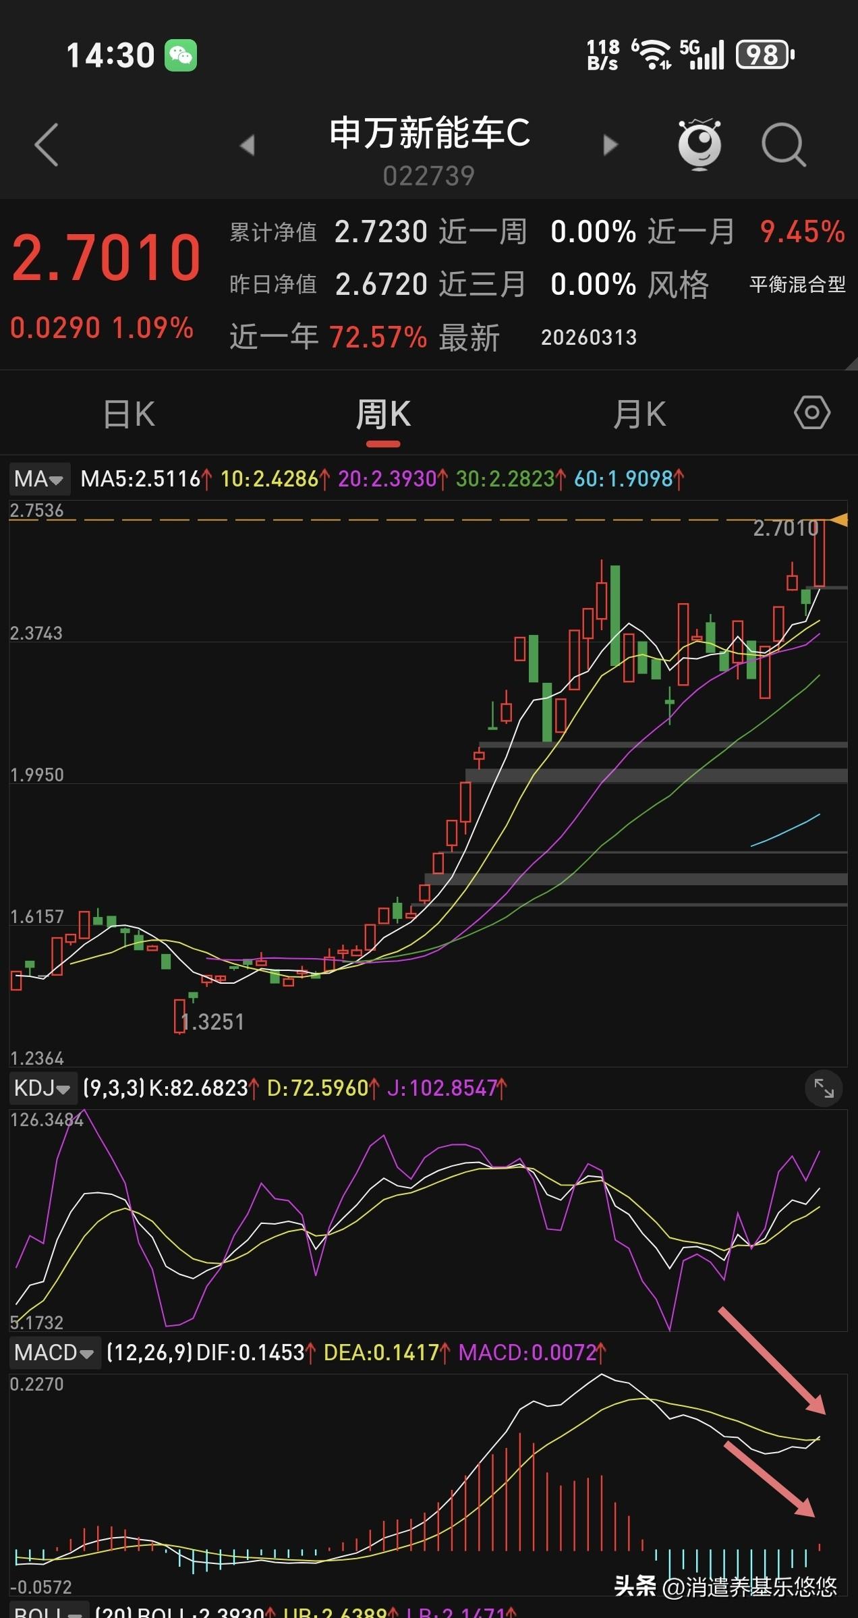Image resolution: width=858 pixels, height=1618 pixels.
Task: Tap the orange current-price marker arrow
Action: click(x=838, y=520)
